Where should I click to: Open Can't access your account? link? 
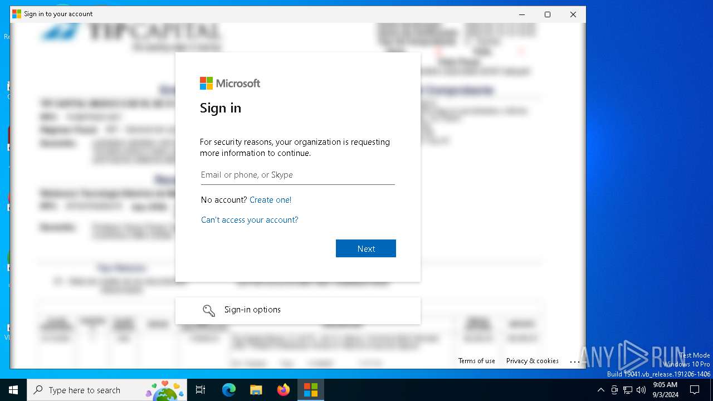tap(250, 220)
